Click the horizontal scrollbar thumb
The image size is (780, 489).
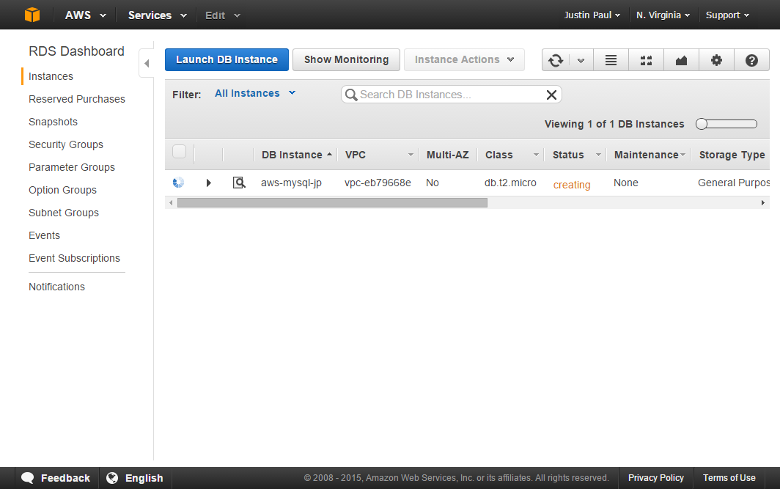332,202
